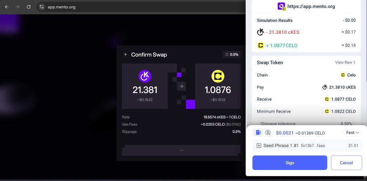Viewport: 367px width, 181px height.
Task: Click the Simulation Results heading
Action: coord(275,20)
